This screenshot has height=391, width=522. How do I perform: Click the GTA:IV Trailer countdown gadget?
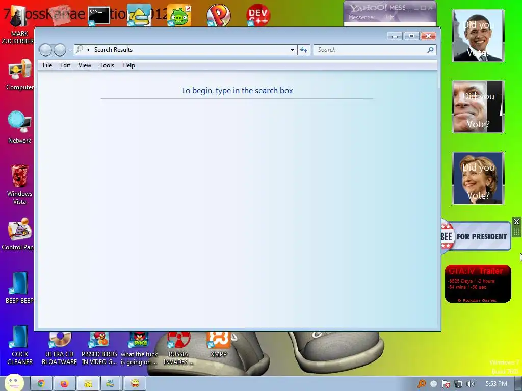click(x=478, y=284)
